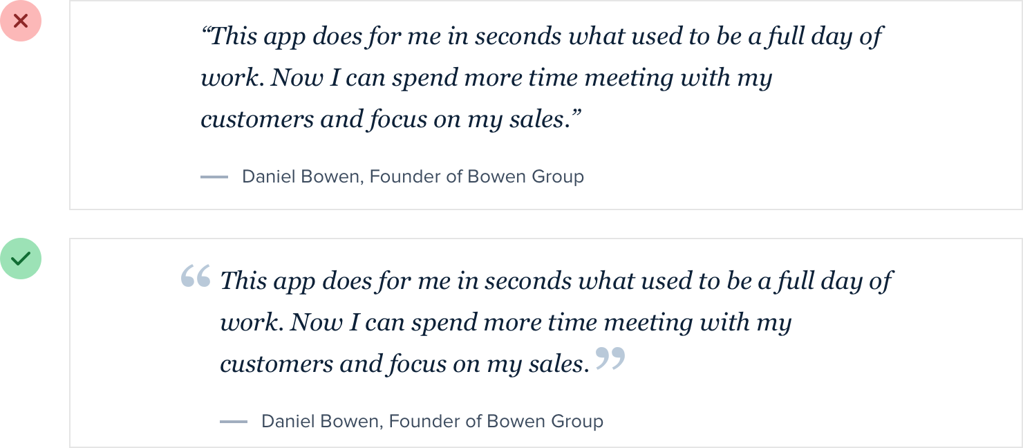Click the dash before the bottom card's author name
This screenshot has height=448, width=1023.
(x=234, y=422)
